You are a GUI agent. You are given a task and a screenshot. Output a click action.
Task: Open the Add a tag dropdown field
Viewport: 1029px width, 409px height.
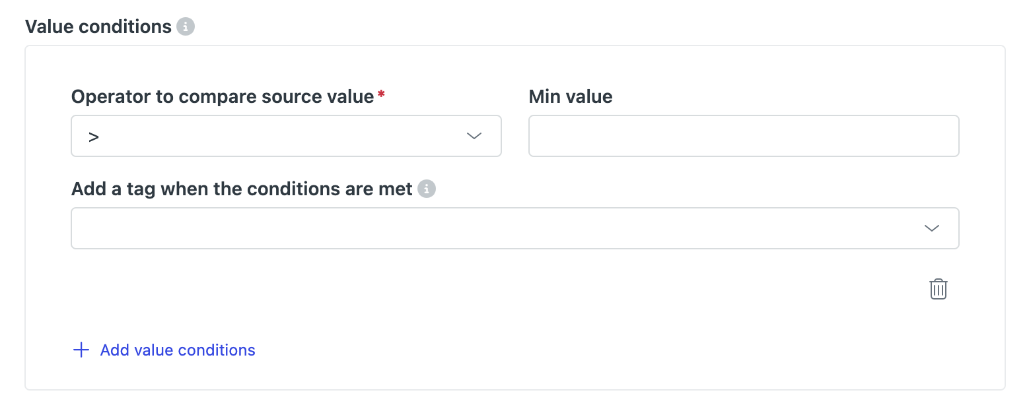pos(515,228)
